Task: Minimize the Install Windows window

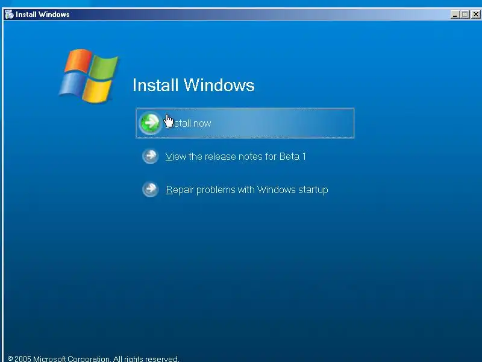Action: (x=455, y=14)
